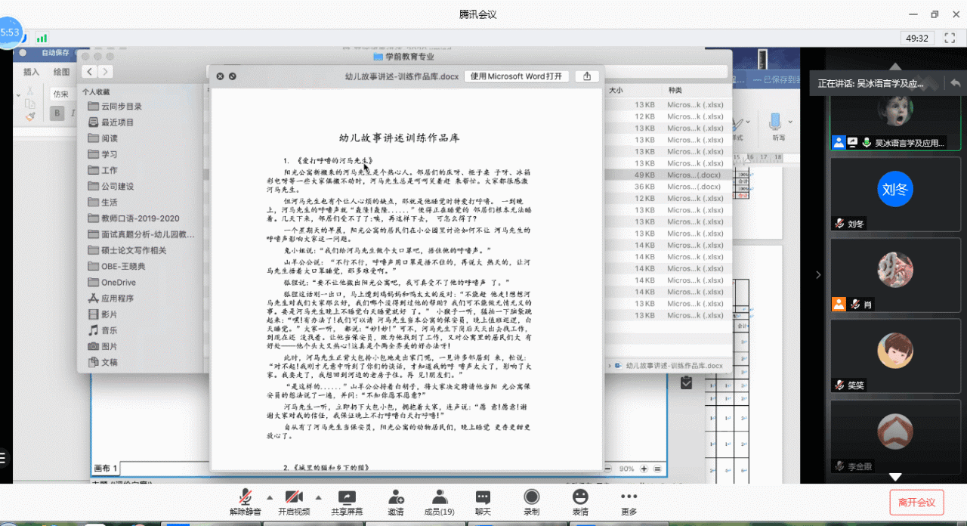The image size is (967, 526).
Task: Click the reply arrow on speaking banner
Action: [955, 83]
